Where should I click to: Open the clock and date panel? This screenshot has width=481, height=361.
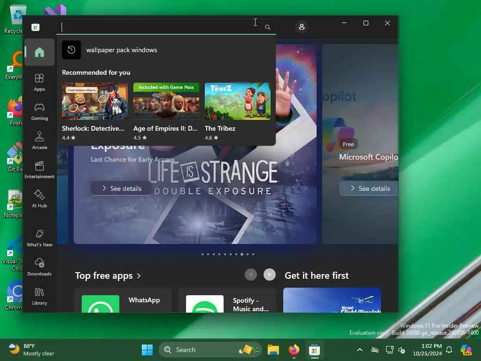click(427, 350)
